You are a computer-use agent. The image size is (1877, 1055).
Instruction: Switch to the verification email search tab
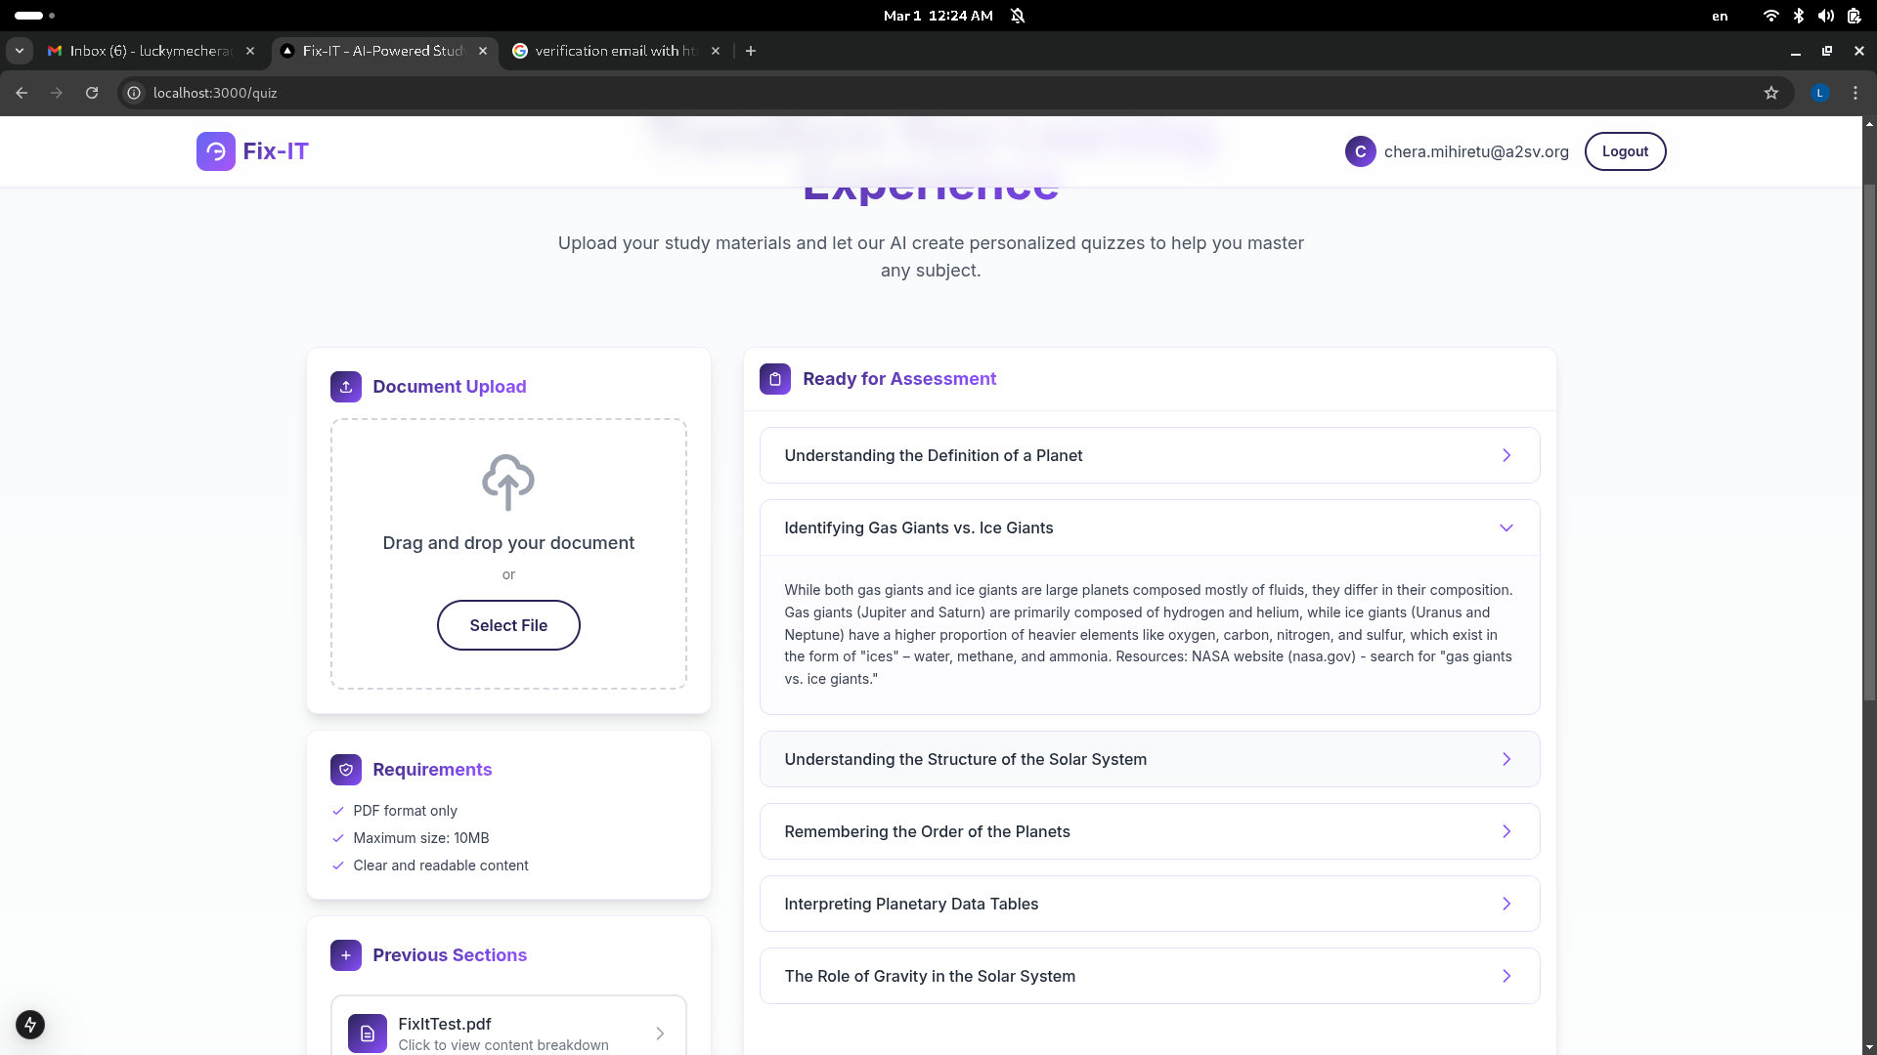(614, 51)
